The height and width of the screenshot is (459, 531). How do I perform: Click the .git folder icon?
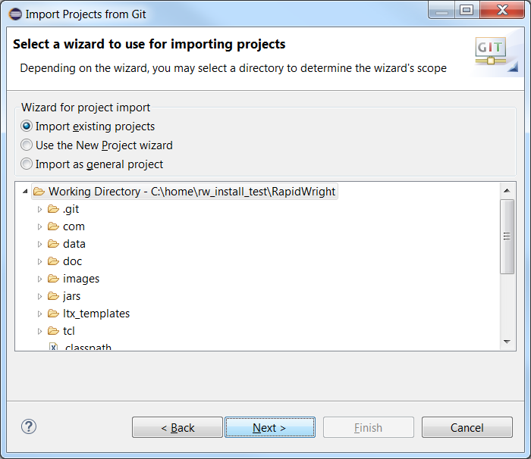53,209
